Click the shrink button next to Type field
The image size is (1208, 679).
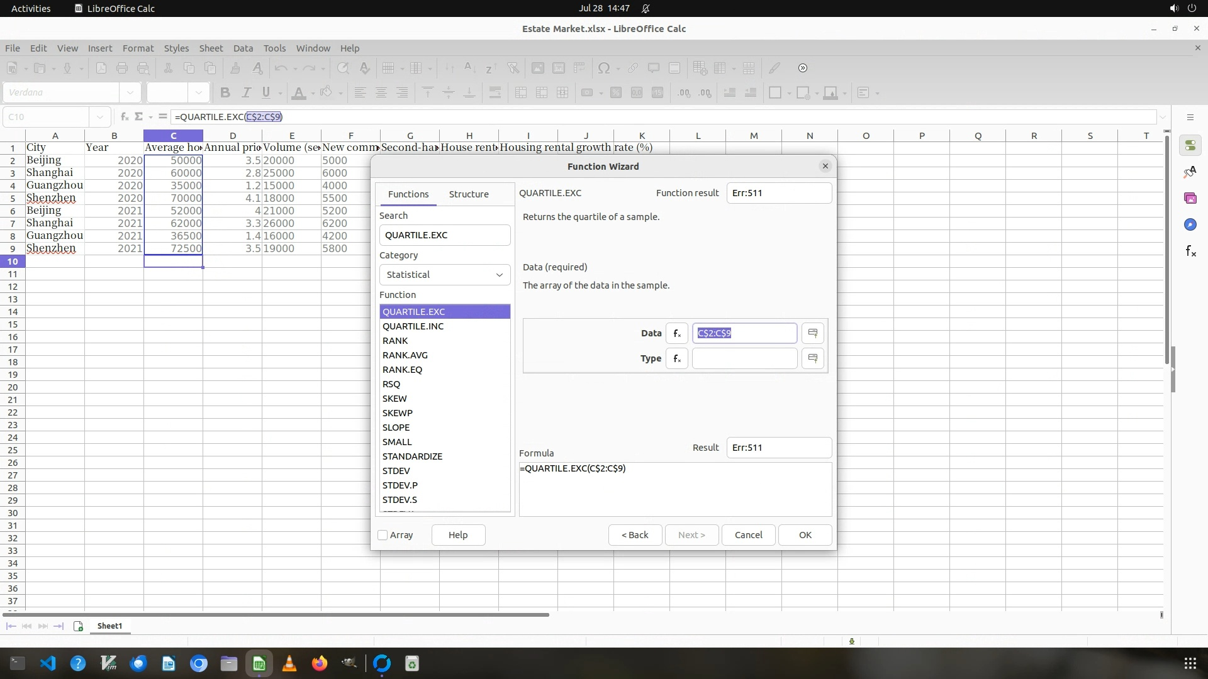click(812, 358)
